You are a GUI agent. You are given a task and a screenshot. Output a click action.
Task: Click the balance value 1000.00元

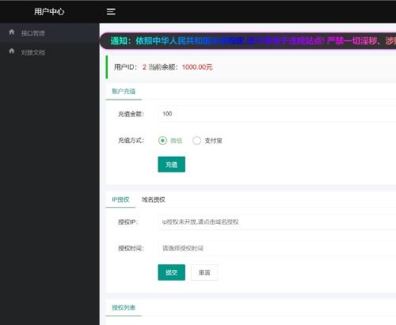point(197,67)
